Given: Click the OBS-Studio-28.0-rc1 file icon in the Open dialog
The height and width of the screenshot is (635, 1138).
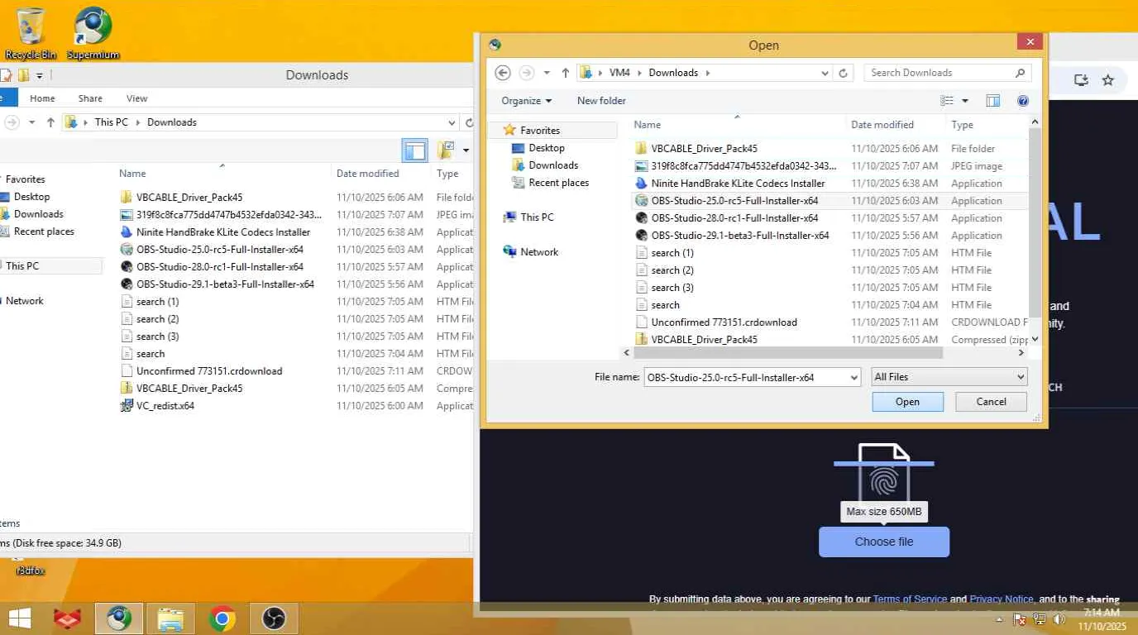Looking at the screenshot, I should coord(641,218).
